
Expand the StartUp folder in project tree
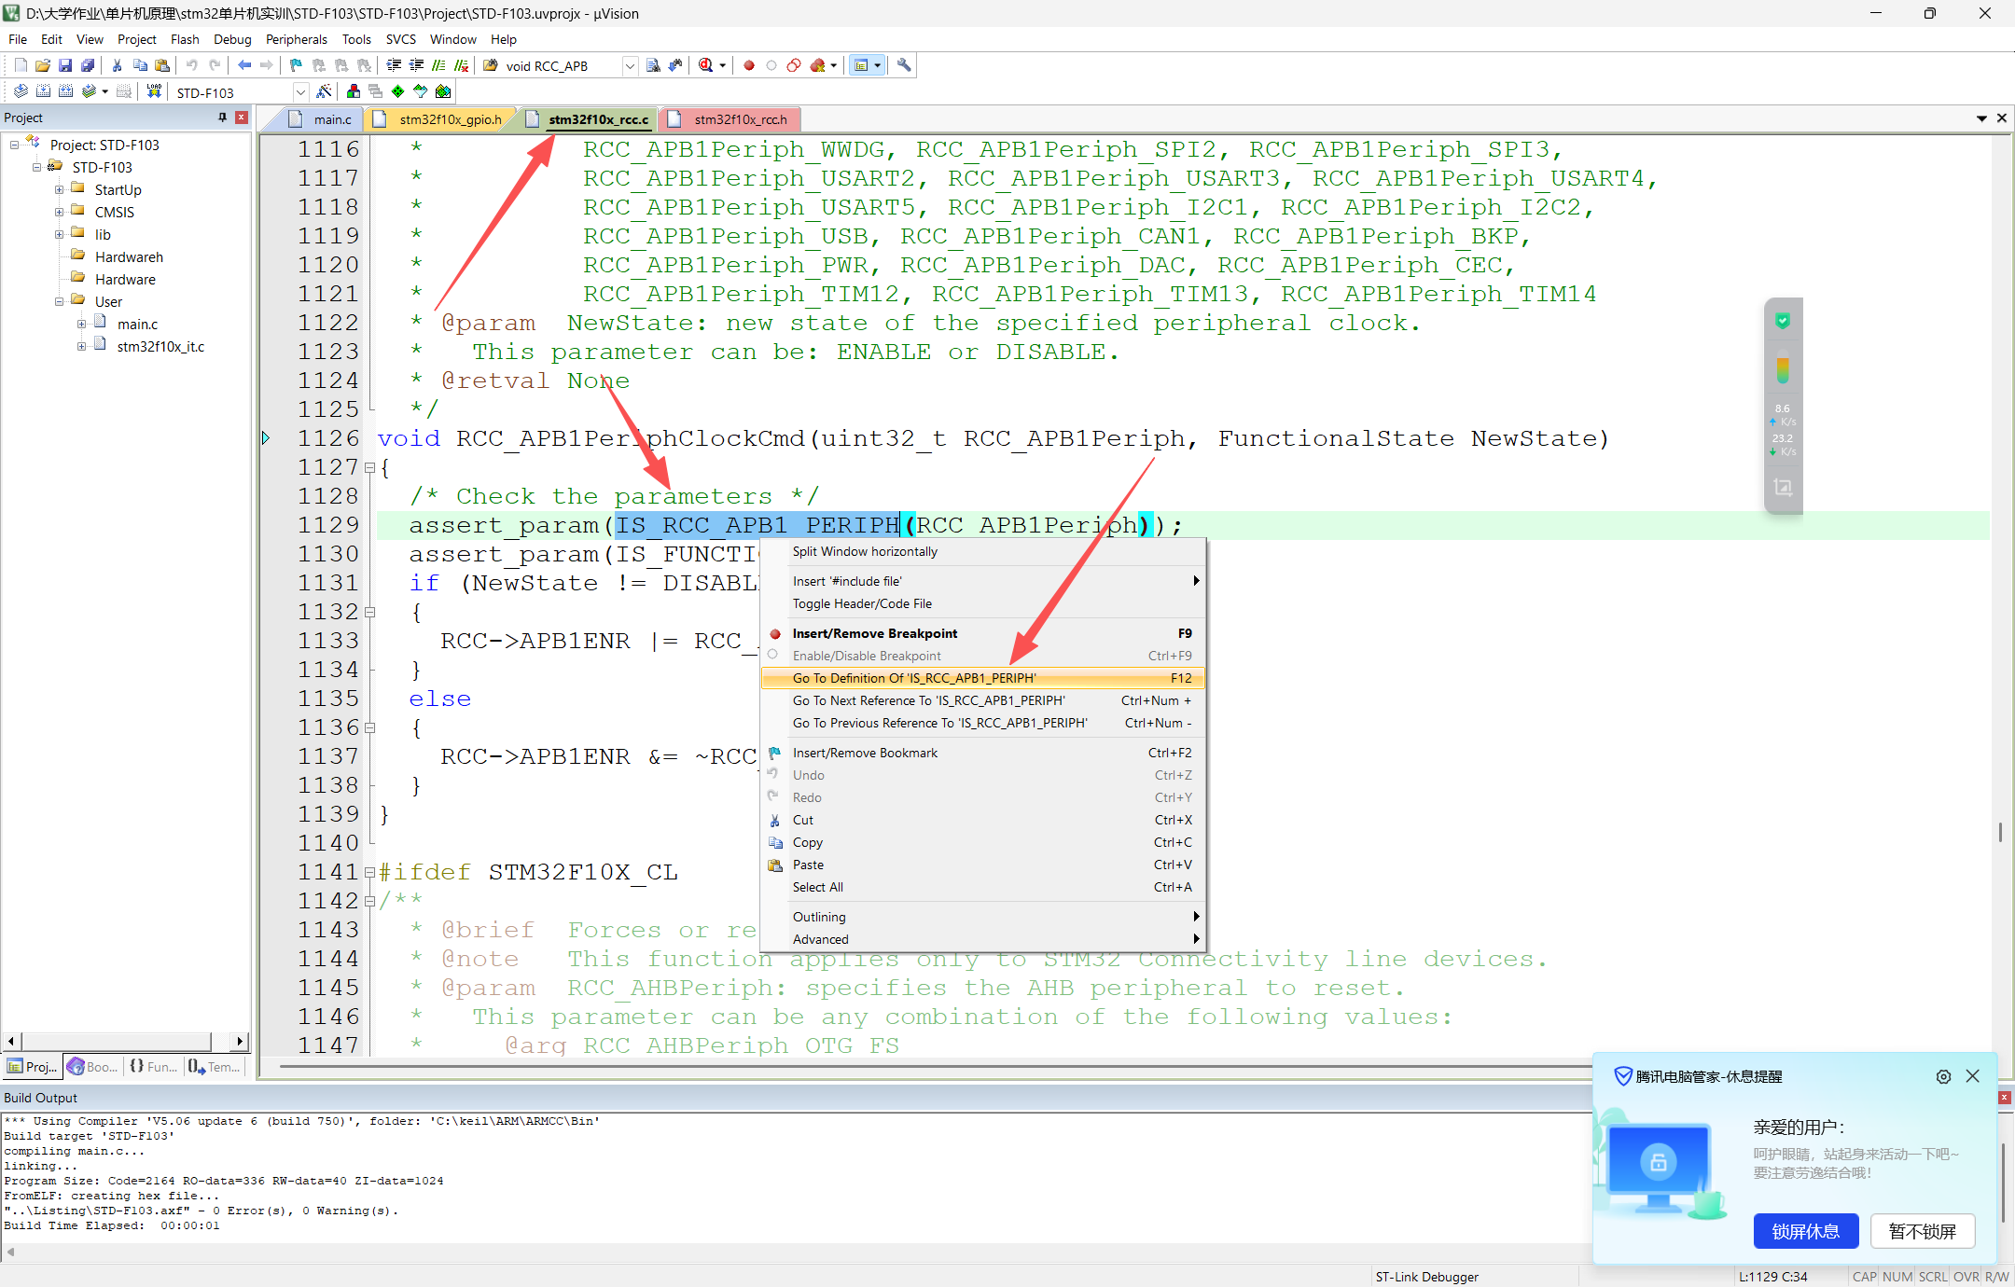[60, 190]
